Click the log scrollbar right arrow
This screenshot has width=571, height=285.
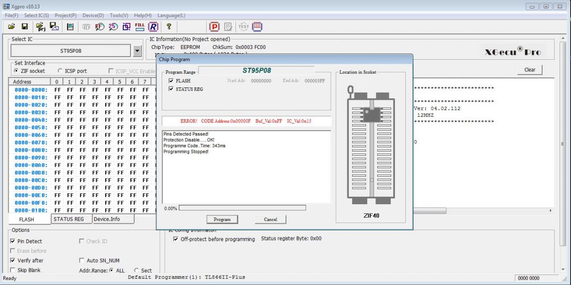551,211
